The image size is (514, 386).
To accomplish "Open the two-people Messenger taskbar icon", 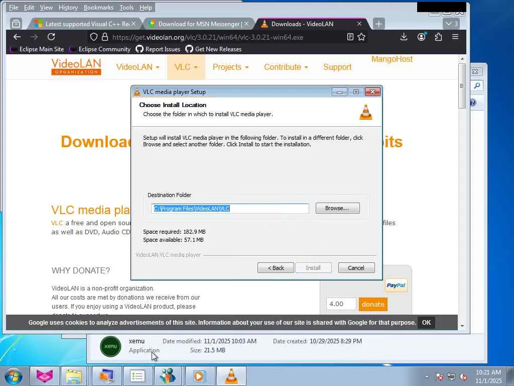I will 168,376.
